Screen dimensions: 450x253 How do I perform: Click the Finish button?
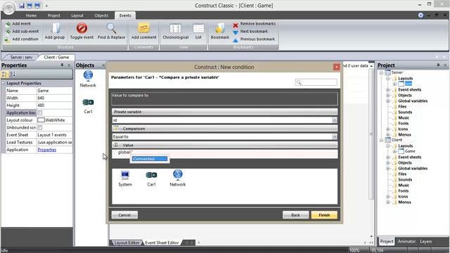click(324, 215)
